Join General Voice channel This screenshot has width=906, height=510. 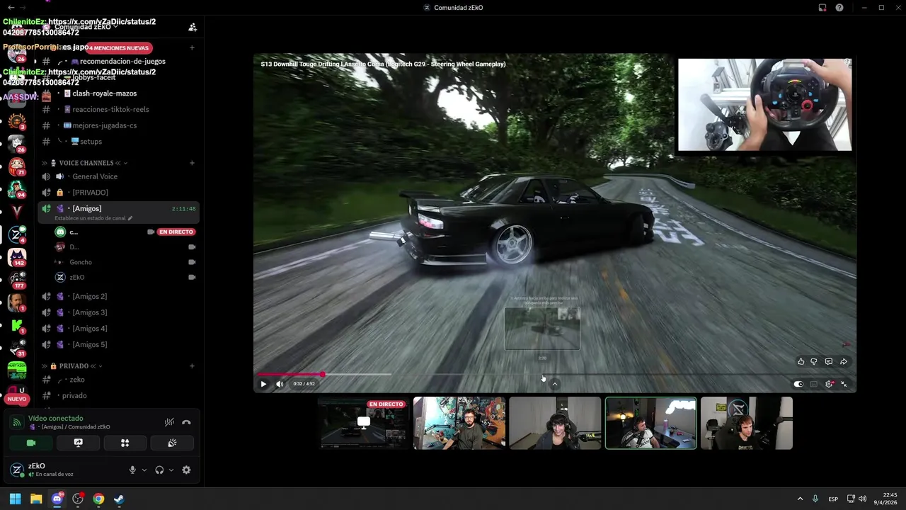click(x=119, y=176)
